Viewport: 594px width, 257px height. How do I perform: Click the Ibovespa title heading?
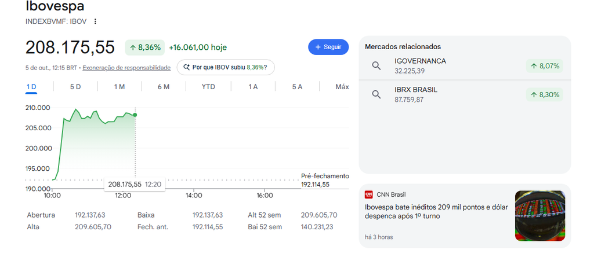tap(55, 6)
